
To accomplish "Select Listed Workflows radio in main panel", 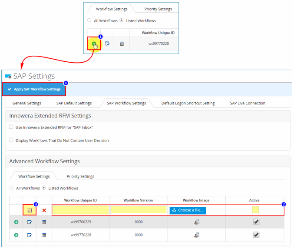I will (44, 188).
